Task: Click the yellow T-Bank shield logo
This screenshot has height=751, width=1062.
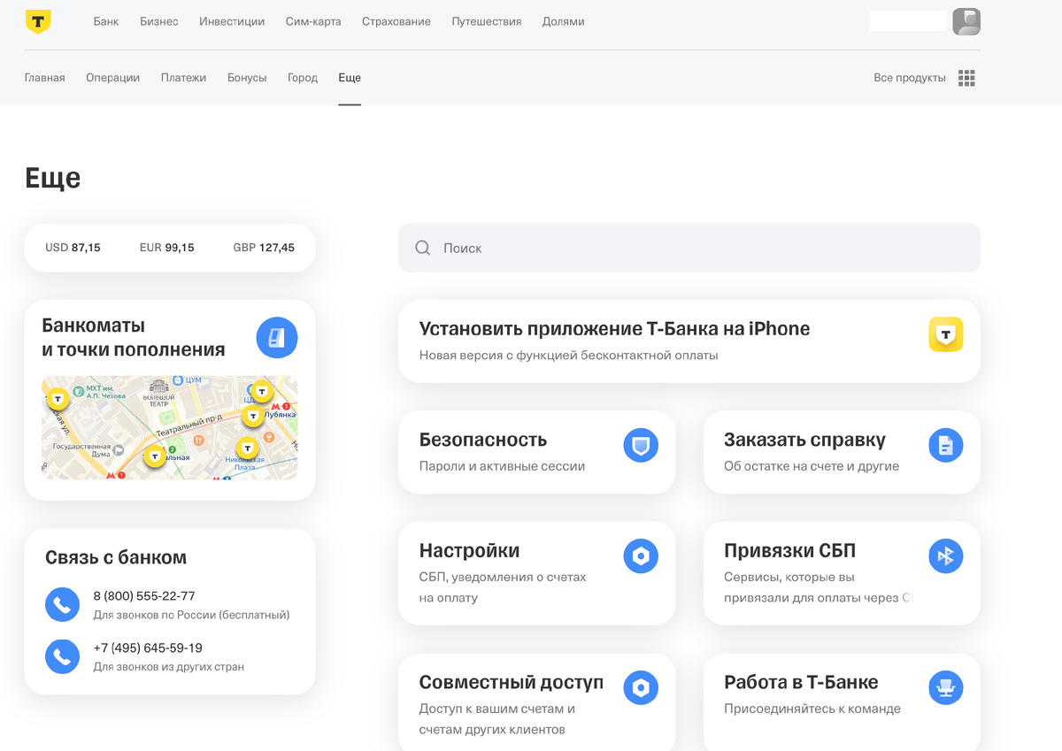Action: (x=38, y=21)
